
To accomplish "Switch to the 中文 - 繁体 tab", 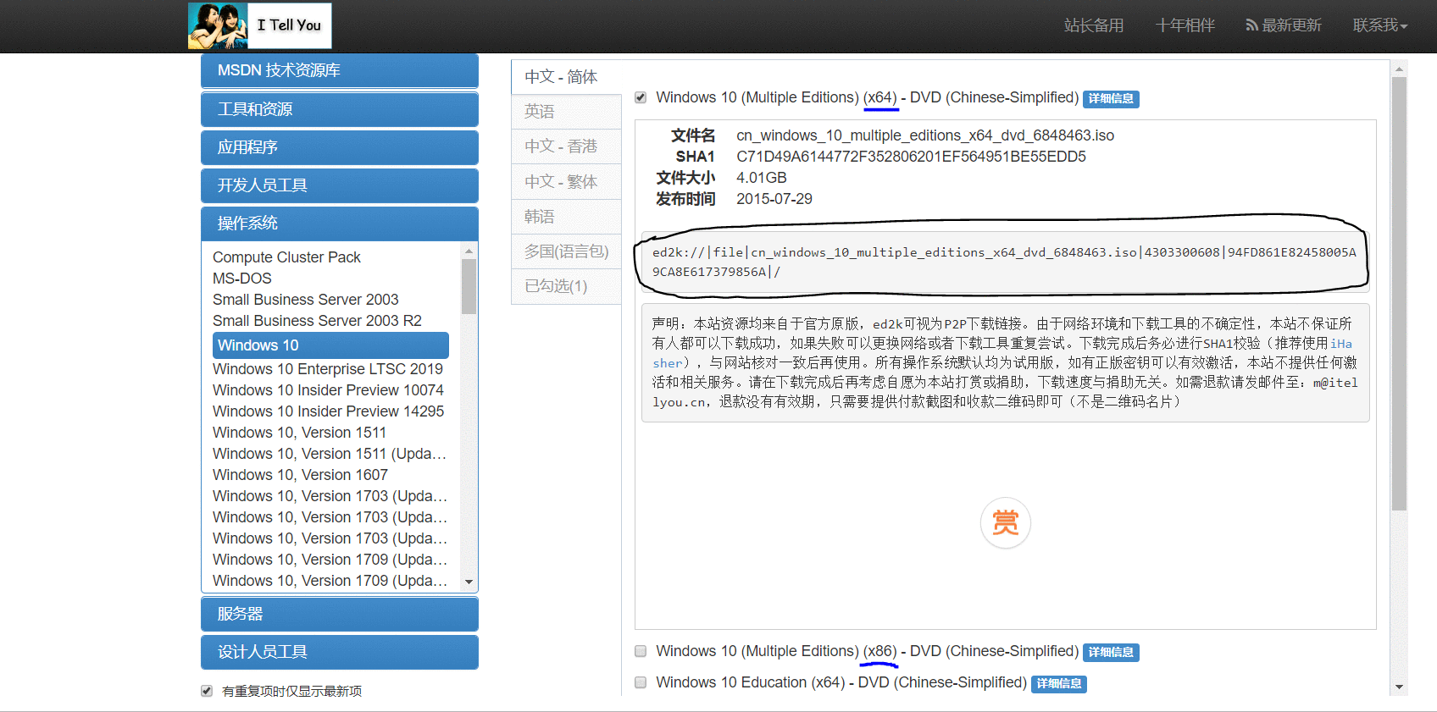I will 566,182.
